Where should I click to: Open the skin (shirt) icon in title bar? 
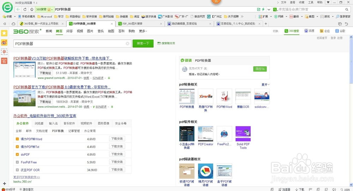pos(328,2)
